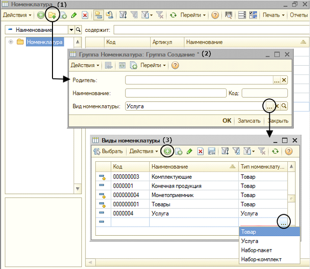This screenshot has width=310, height=269.
Task: Click disable filter icon in Виды номенклатуры toolbar
Action: click(x=262, y=151)
